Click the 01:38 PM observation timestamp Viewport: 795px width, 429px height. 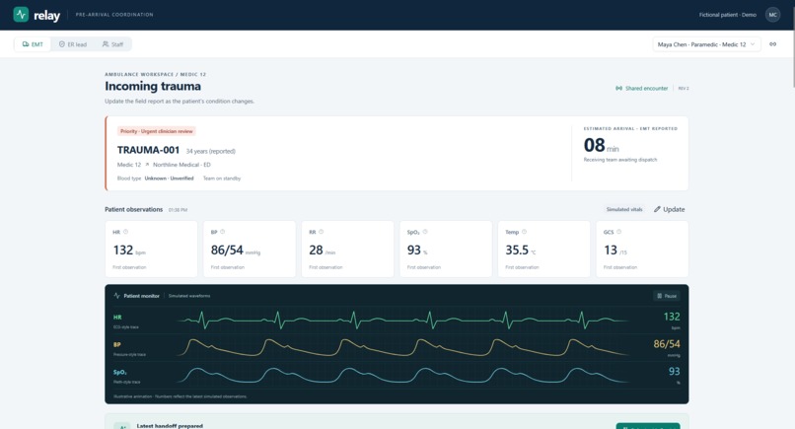tap(178, 210)
